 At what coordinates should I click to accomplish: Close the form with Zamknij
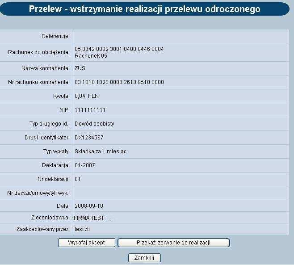pos(144,258)
